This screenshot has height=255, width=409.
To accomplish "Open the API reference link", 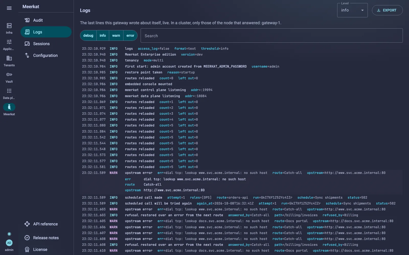I will tap(46, 224).
